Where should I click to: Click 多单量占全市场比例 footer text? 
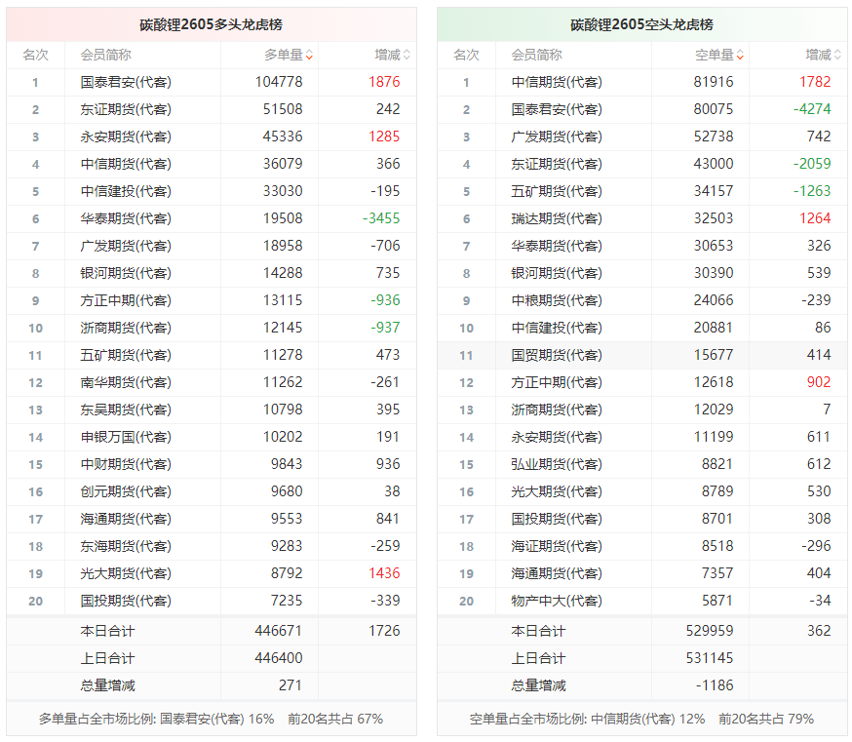tap(211, 720)
